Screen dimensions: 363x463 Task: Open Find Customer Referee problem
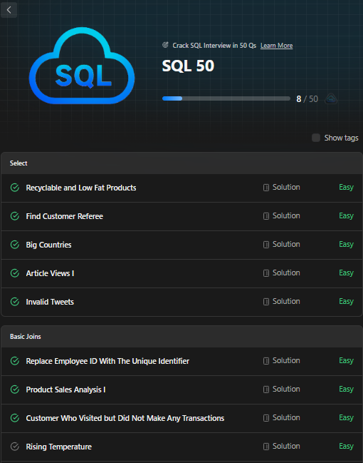(x=65, y=216)
